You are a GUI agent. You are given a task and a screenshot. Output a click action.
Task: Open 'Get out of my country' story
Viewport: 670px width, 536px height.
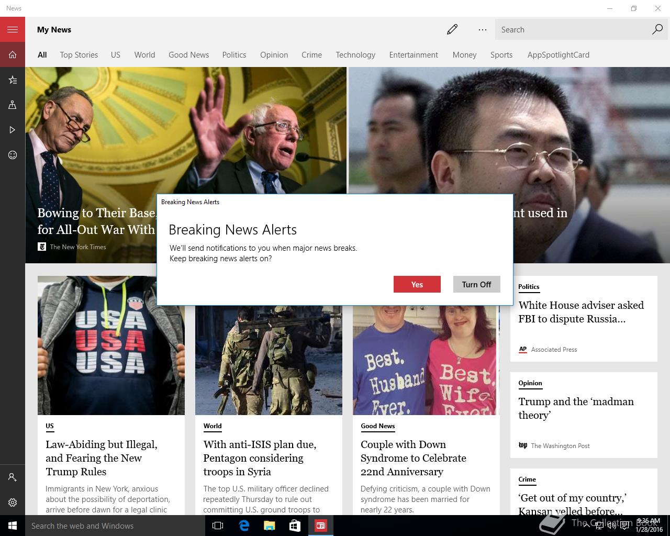click(x=572, y=505)
